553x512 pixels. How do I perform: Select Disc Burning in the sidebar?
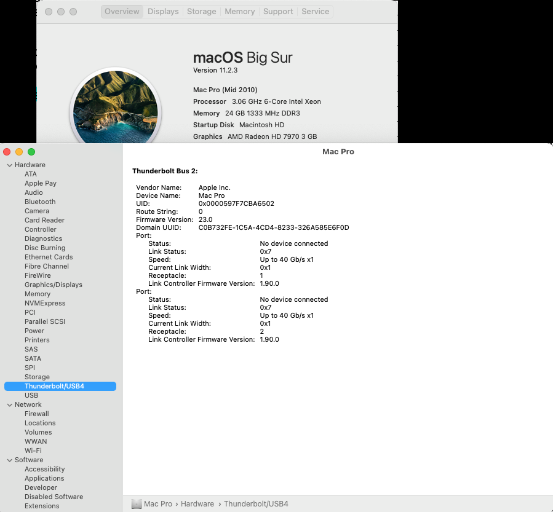(45, 248)
